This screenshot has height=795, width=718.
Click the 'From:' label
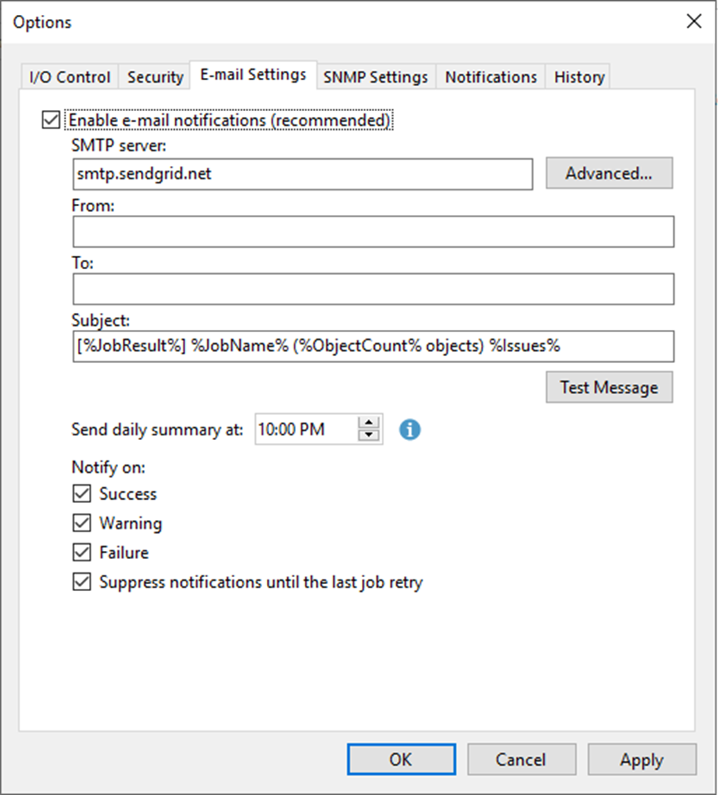coord(93,205)
